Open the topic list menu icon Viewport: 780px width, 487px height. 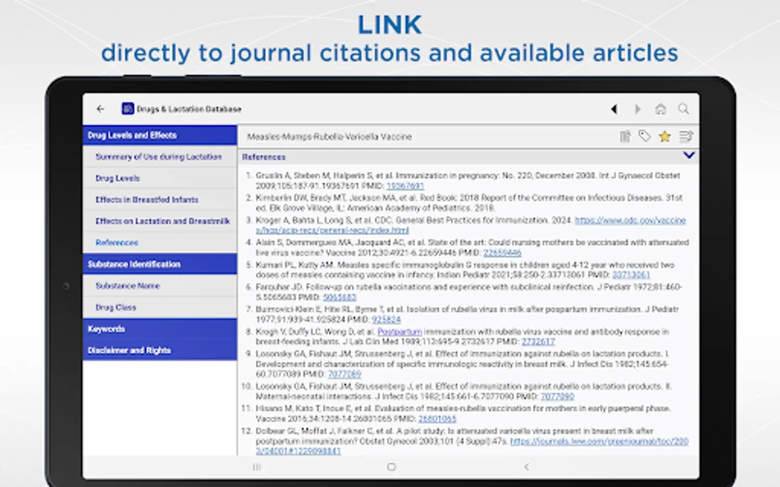(x=686, y=136)
